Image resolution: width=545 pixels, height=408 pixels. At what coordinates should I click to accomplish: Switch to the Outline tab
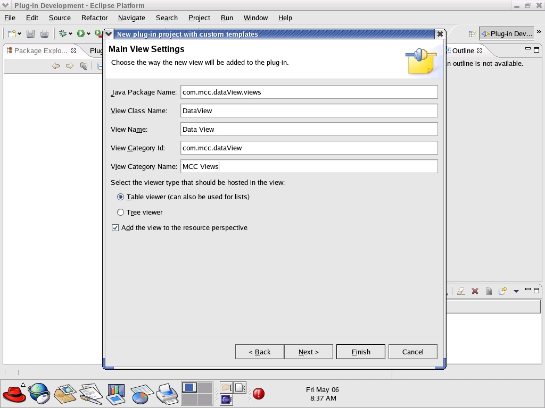(x=463, y=50)
